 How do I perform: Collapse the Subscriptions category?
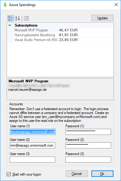[10, 25]
